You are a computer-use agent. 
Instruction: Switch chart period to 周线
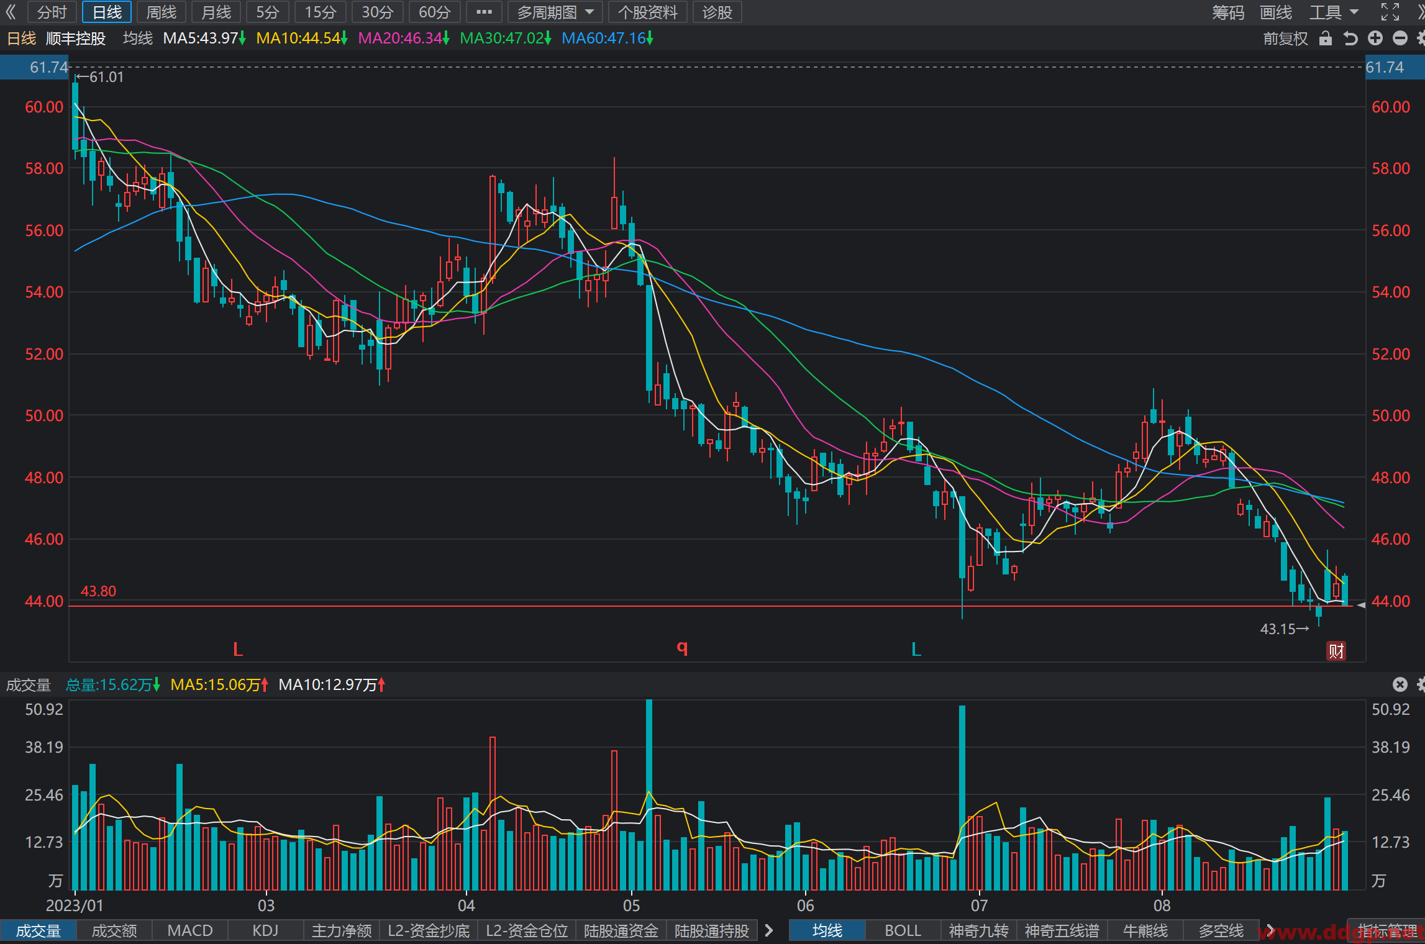click(162, 12)
